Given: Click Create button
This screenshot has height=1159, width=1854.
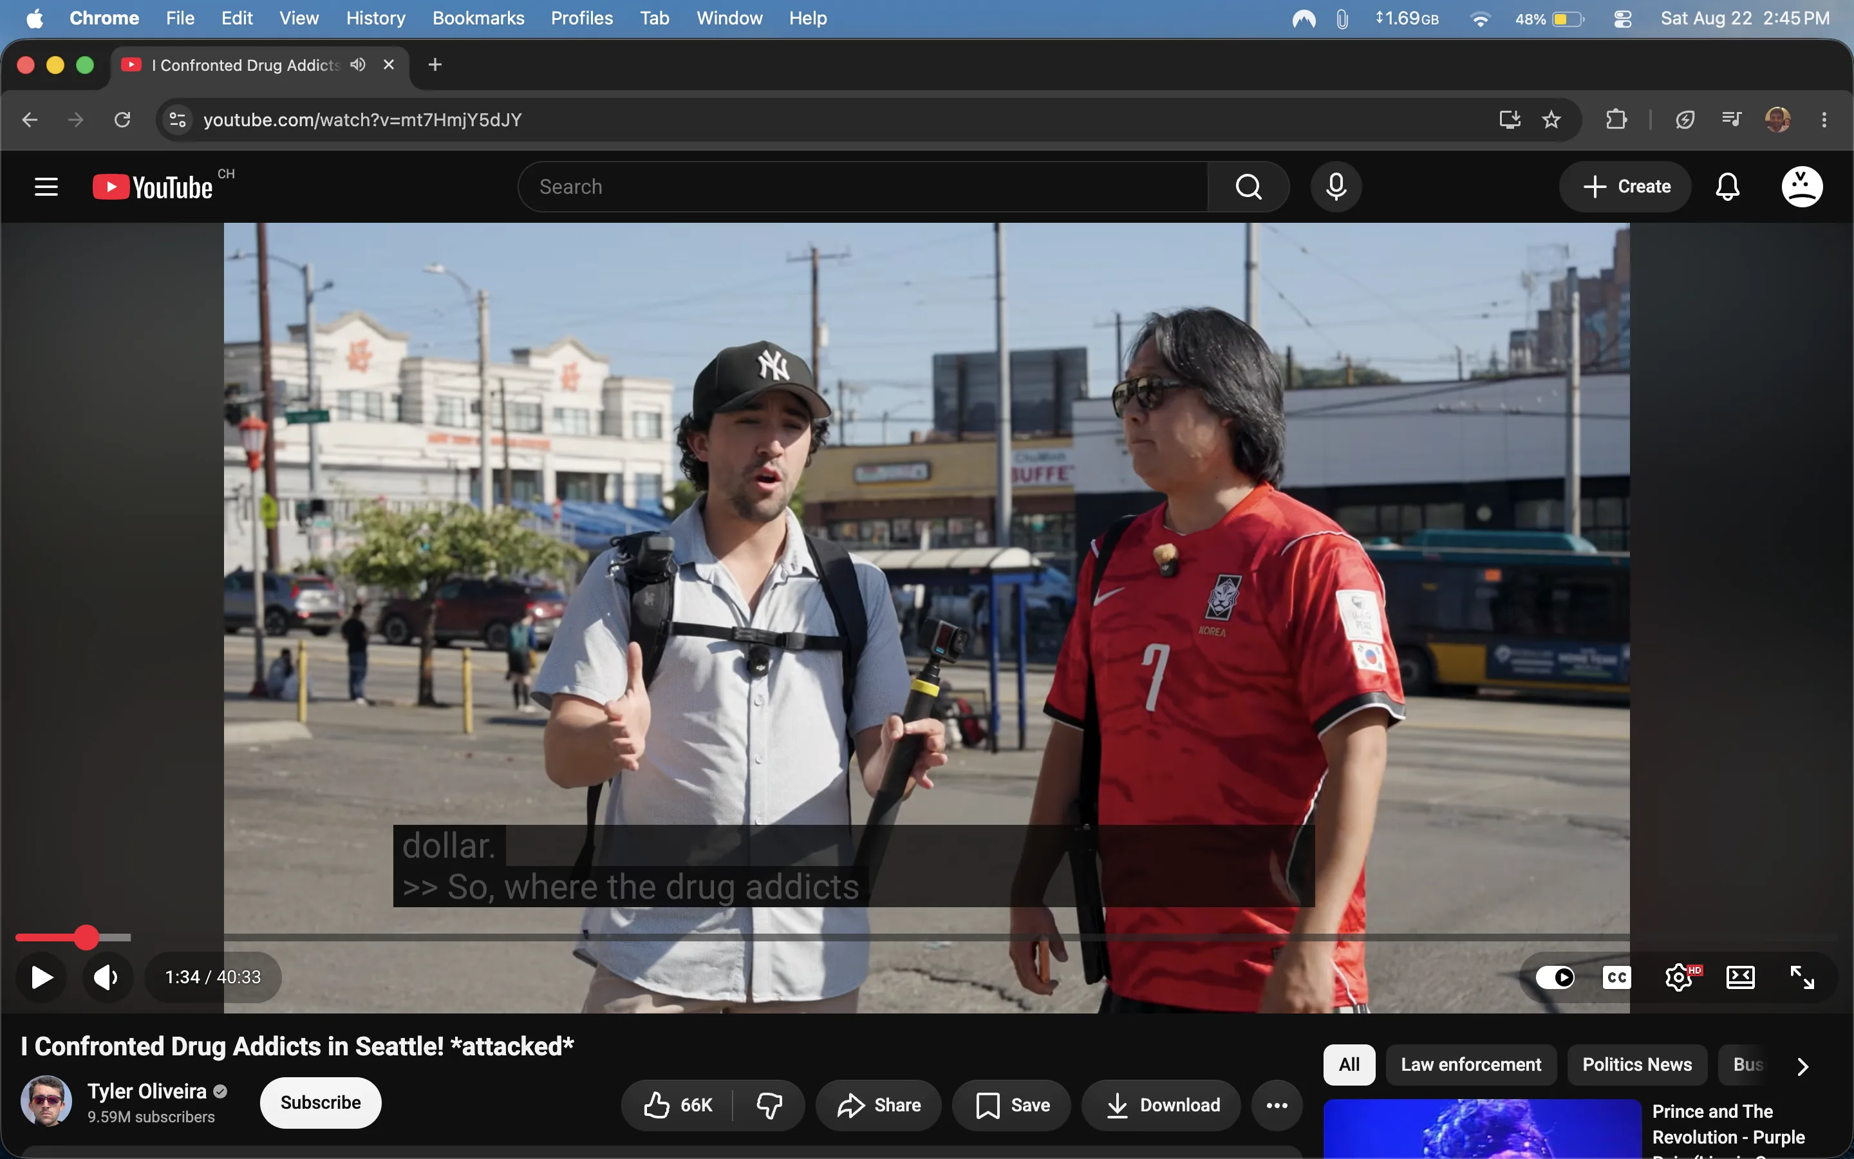Looking at the screenshot, I should 1625,186.
